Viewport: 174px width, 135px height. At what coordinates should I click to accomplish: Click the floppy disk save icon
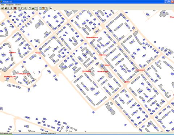pos(6,8)
